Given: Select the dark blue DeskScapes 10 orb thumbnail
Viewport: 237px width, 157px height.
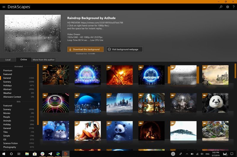Looking at the screenshot, I should [x=151, y=75].
